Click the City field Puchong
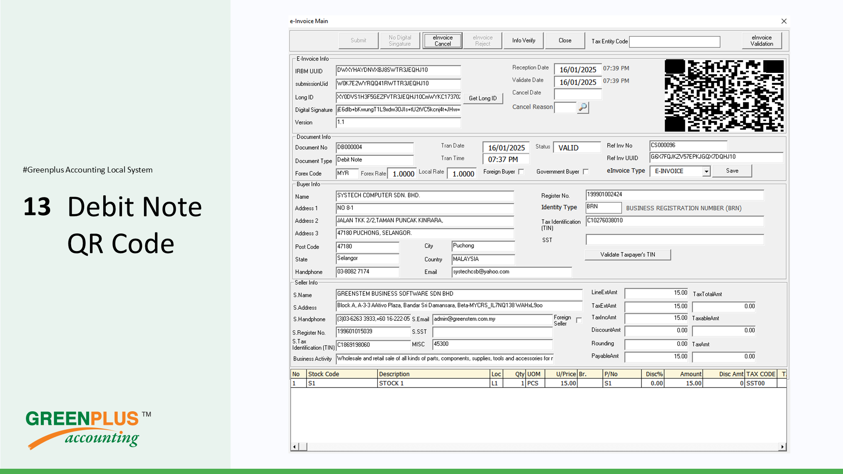This screenshot has height=474, width=843. pyautogui.click(x=483, y=247)
